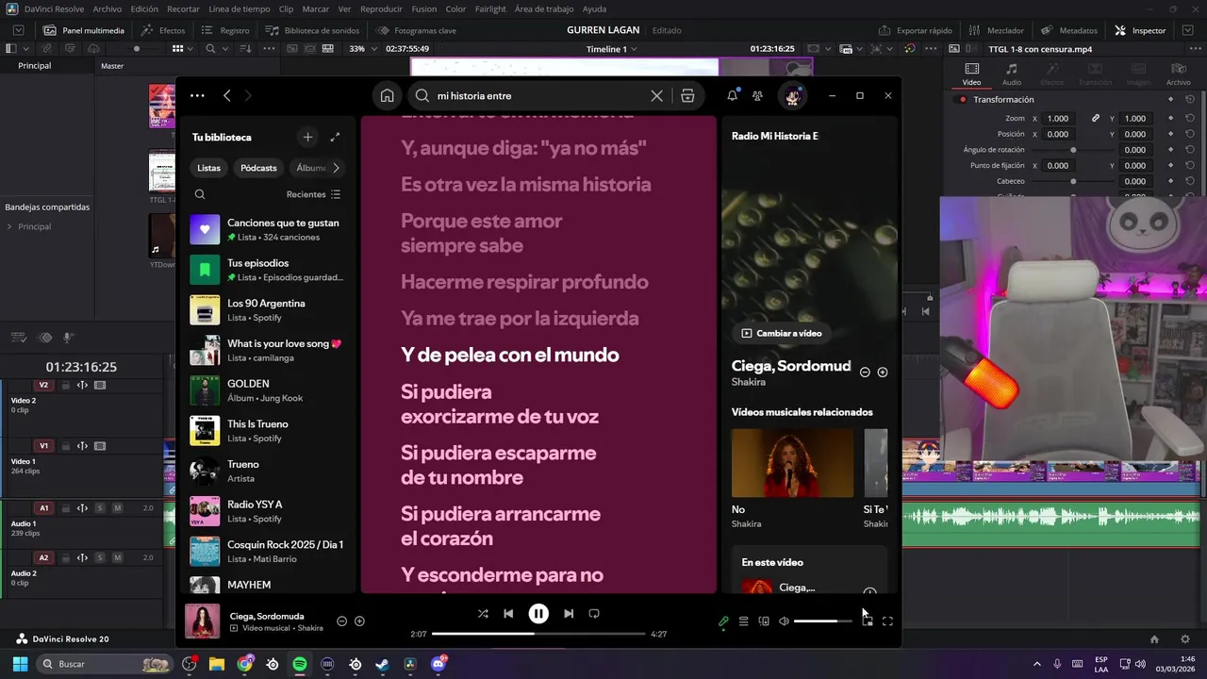Show more library filters chevron
The image size is (1207, 679).
click(336, 168)
